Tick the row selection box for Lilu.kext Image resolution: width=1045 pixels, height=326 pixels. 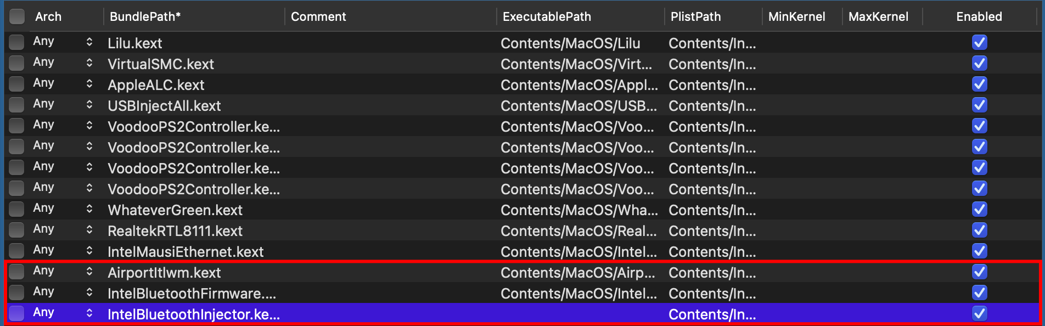click(16, 42)
